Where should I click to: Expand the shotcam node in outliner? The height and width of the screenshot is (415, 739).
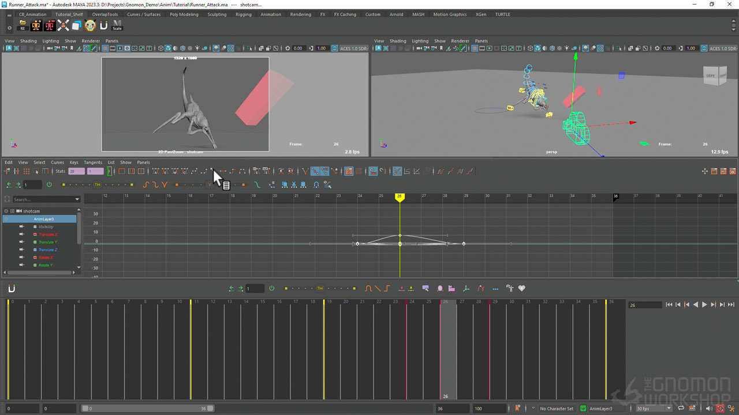coord(12,211)
